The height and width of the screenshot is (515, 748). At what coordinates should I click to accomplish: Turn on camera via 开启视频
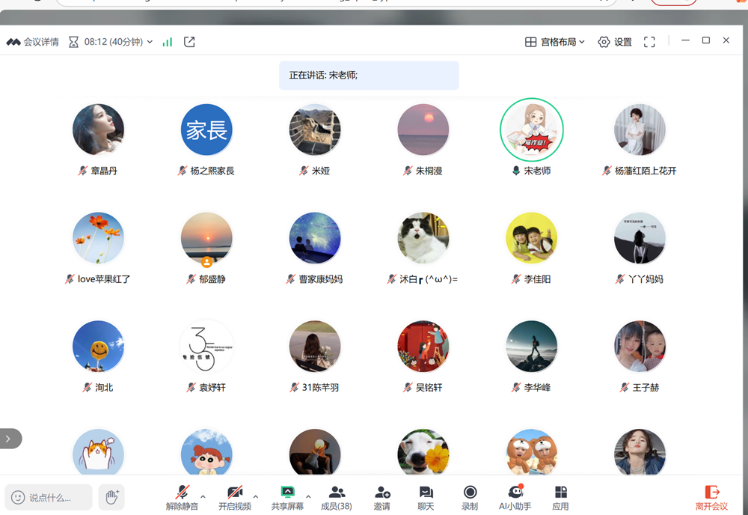(235, 497)
